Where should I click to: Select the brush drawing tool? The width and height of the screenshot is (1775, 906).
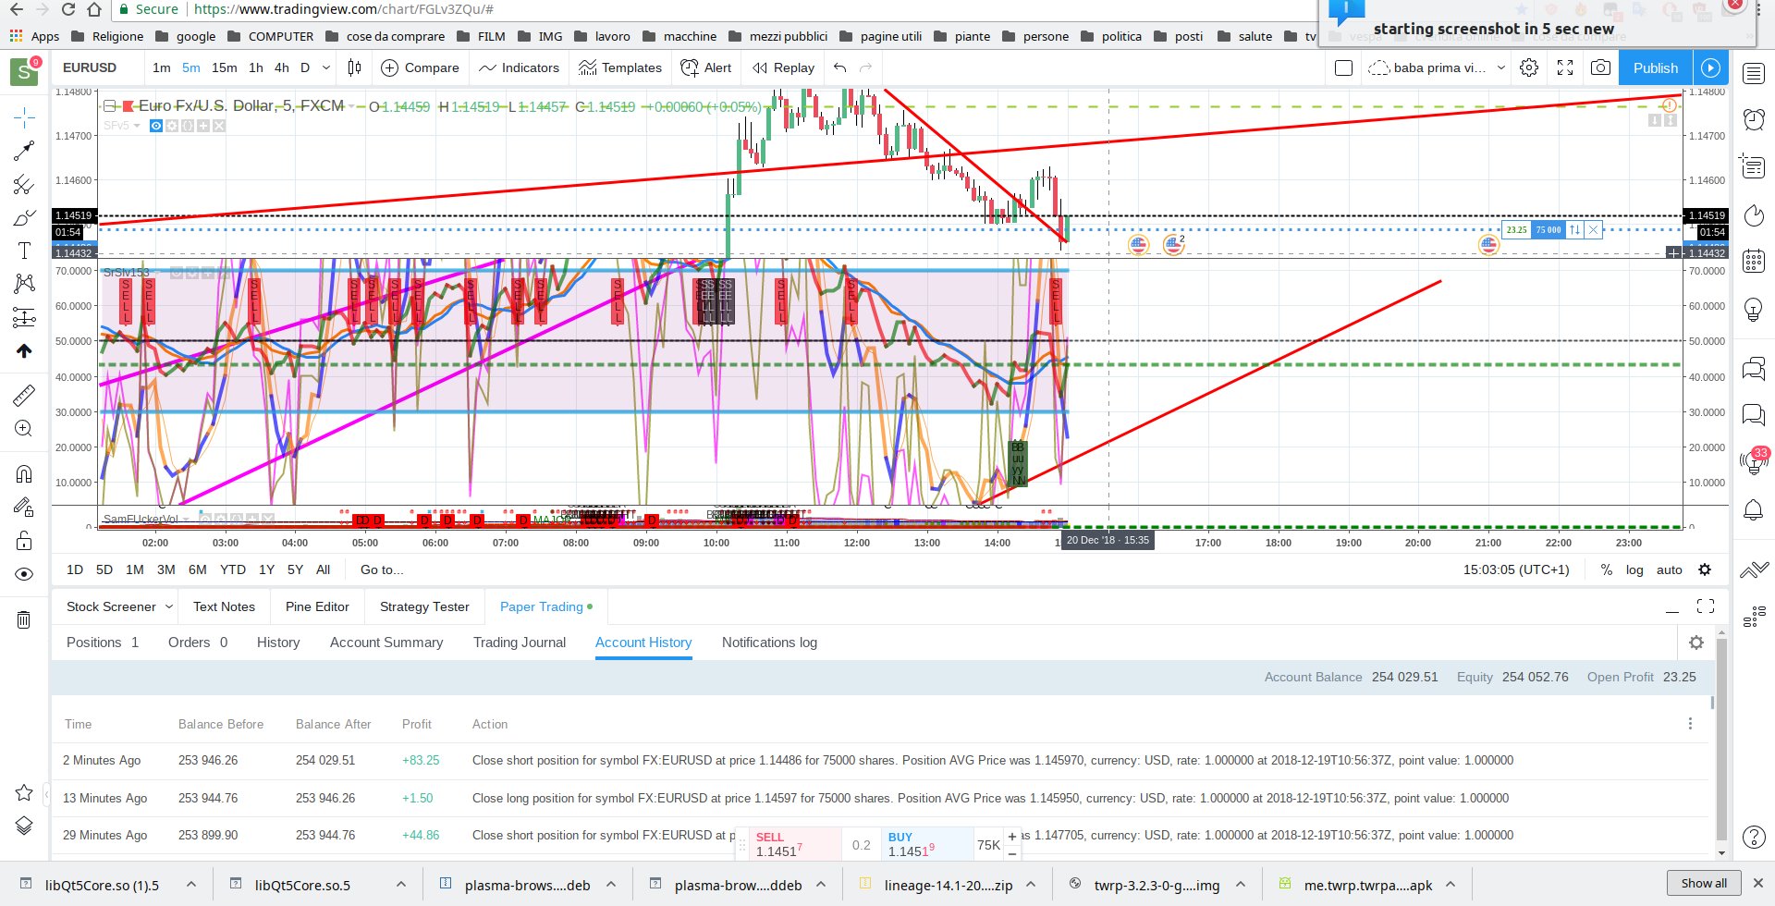tap(24, 218)
